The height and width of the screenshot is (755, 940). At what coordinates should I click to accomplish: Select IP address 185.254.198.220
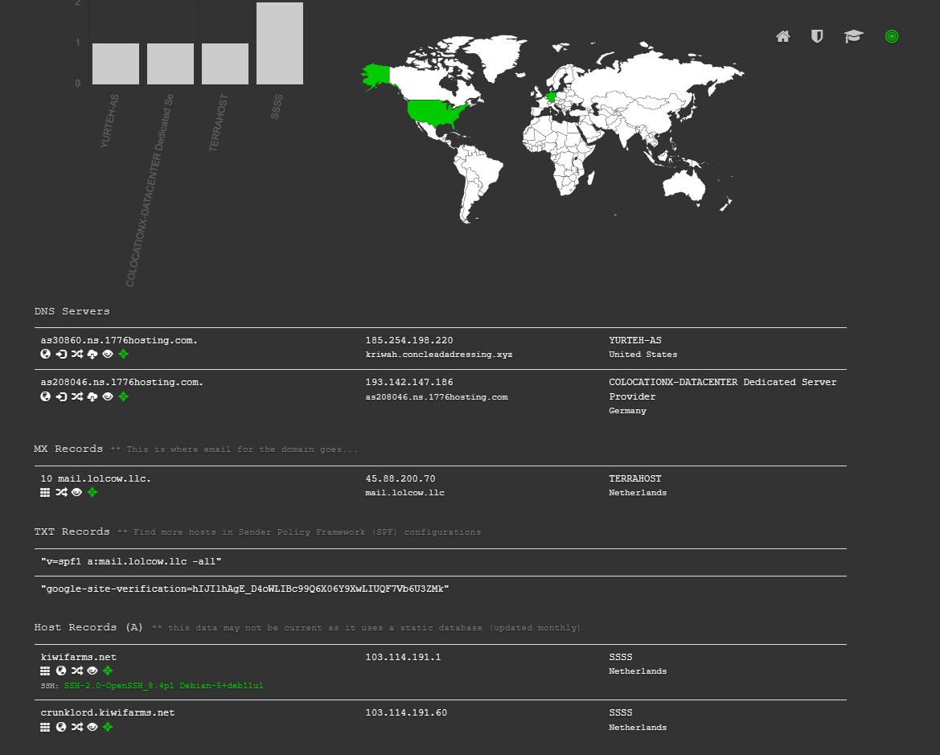click(x=409, y=340)
